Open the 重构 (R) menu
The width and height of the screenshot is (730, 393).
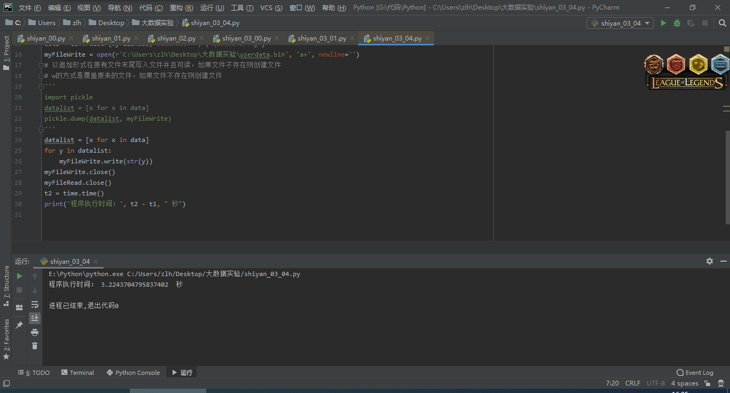point(181,8)
